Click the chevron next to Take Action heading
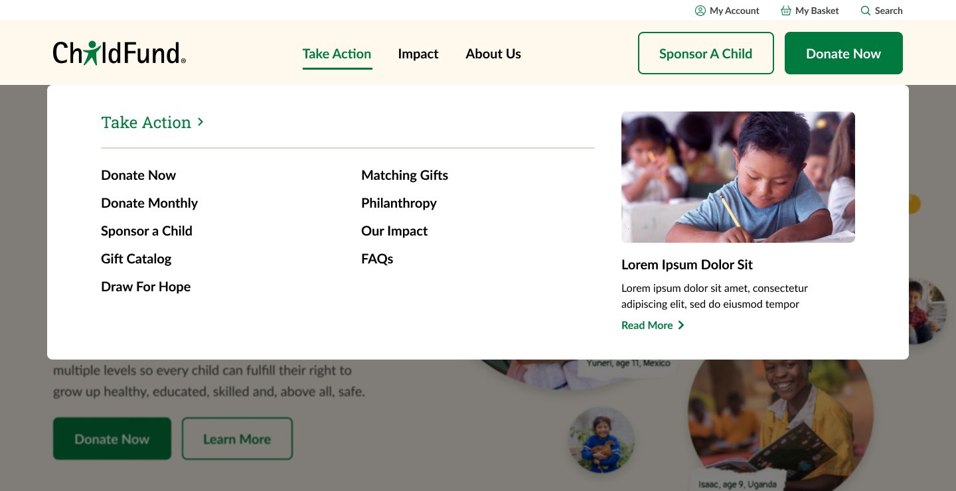This screenshot has height=491, width=956. (200, 122)
